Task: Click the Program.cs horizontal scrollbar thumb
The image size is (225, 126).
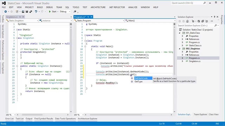Action: point(116,115)
